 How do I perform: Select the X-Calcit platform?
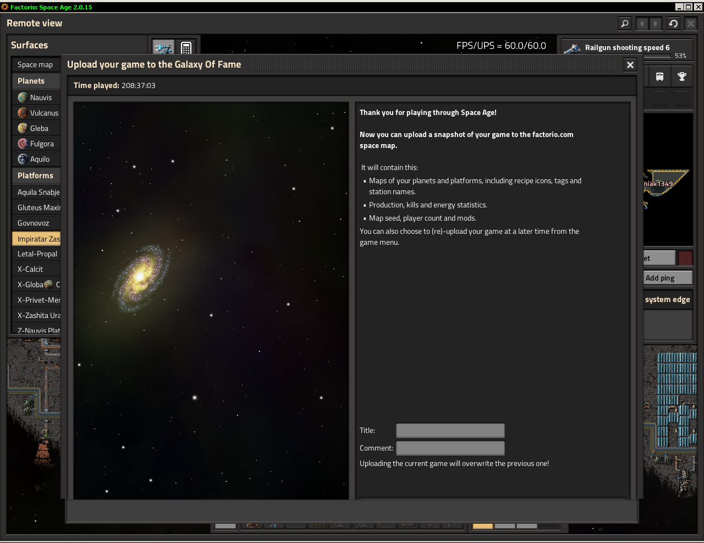[x=36, y=269]
